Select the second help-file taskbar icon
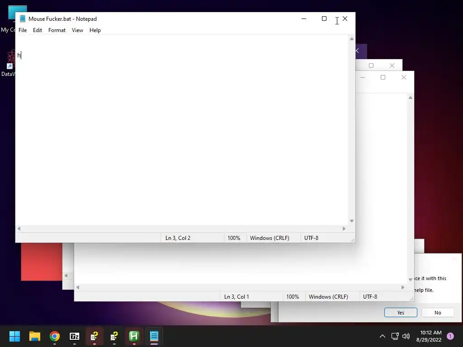Screen dimensions: 463x347 (114, 336)
